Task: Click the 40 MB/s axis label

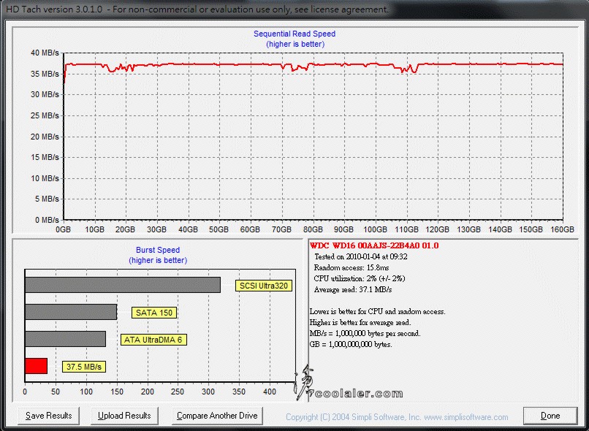Action: [x=45, y=53]
